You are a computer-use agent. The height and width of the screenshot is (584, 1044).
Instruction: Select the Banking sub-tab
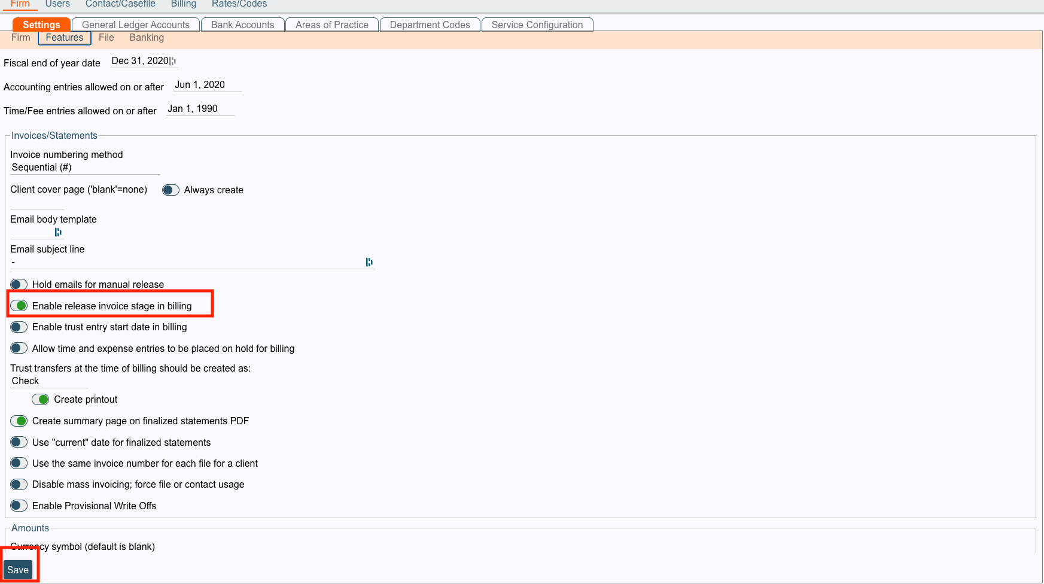[x=147, y=38]
